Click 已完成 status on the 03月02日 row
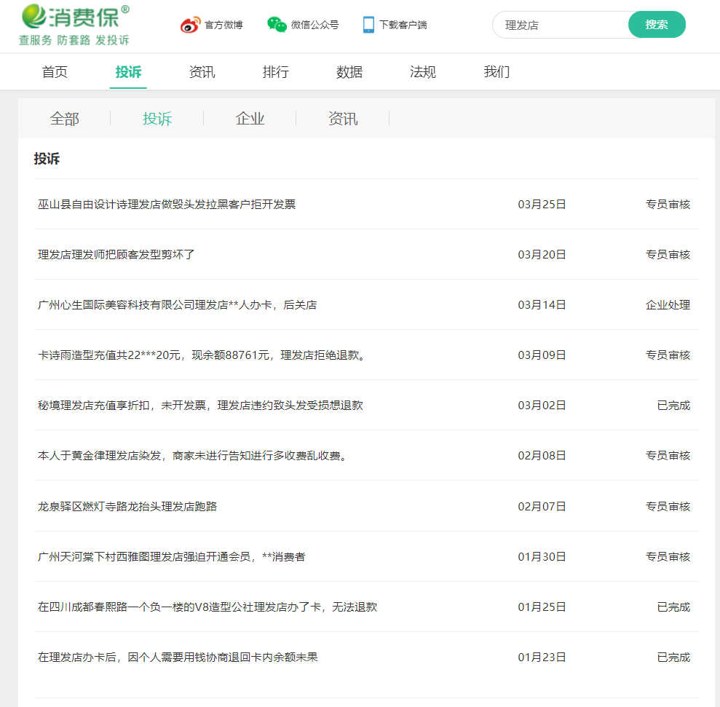The width and height of the screenshot is (720, 707). point(673,406)
